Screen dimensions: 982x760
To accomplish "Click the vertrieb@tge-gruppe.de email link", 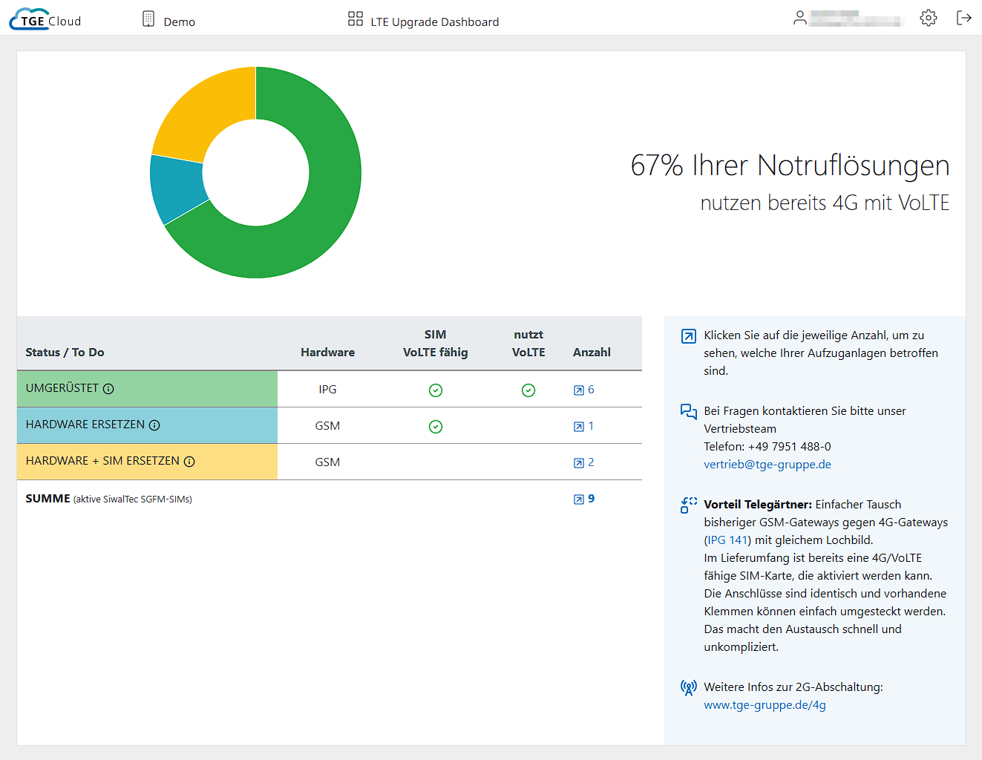I will coord(767,465).
